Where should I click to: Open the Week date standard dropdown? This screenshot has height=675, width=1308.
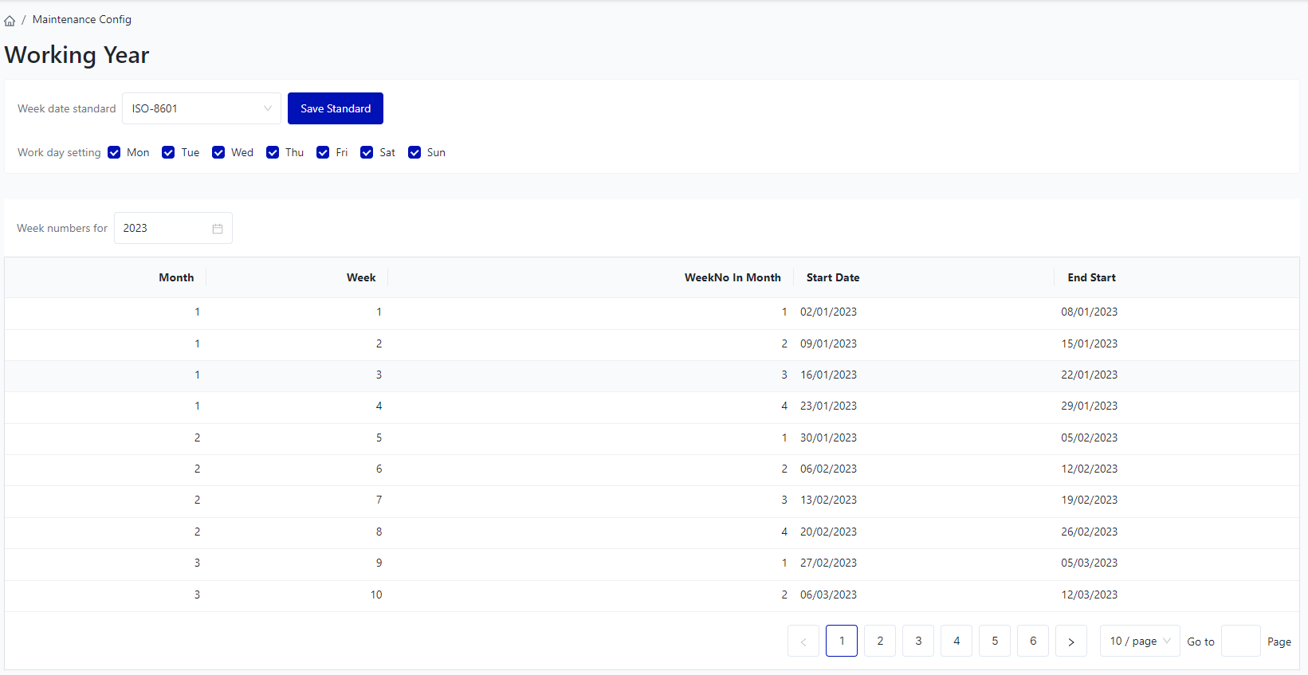coord(201,109)
